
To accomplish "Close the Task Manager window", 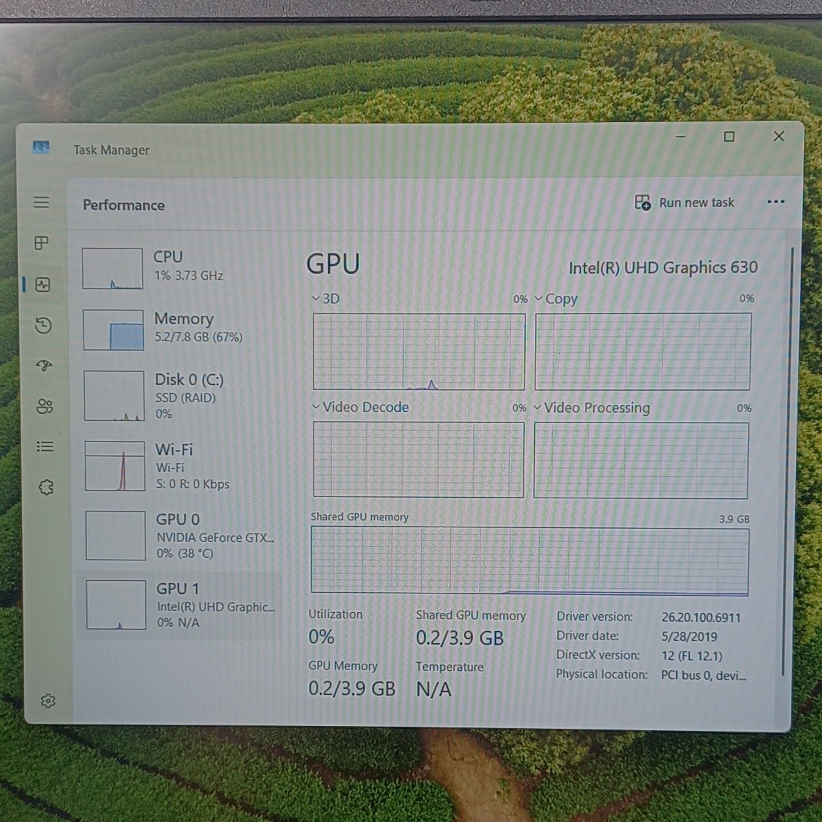I will tap(779, 137).
